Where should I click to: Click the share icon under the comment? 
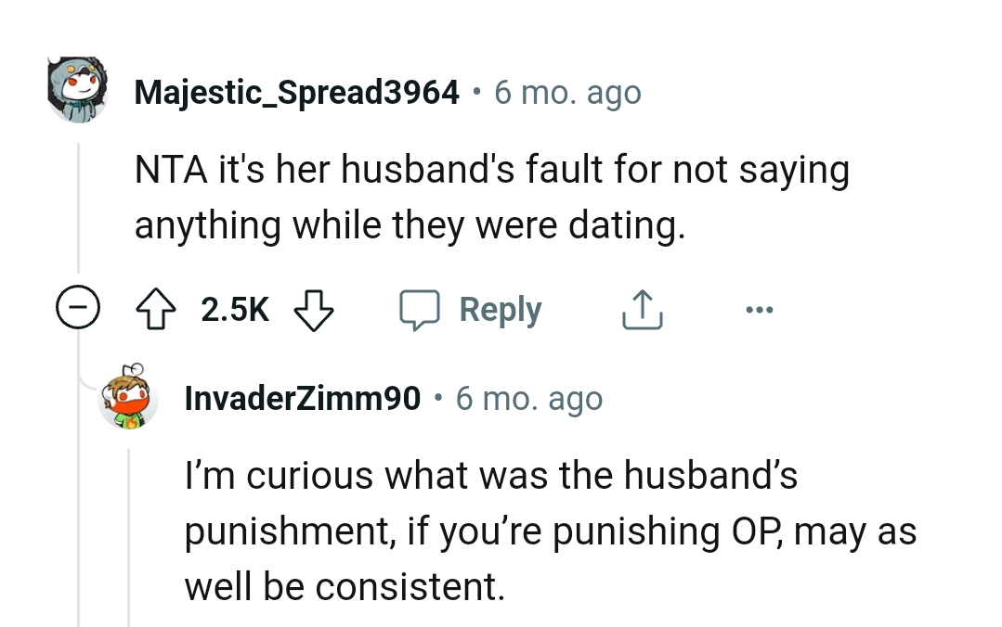tap(642, 309)
